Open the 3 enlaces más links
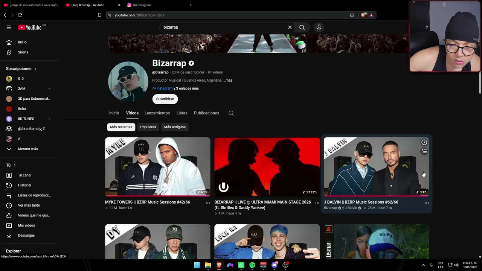482x271 pixels. [x=186, y=88]
